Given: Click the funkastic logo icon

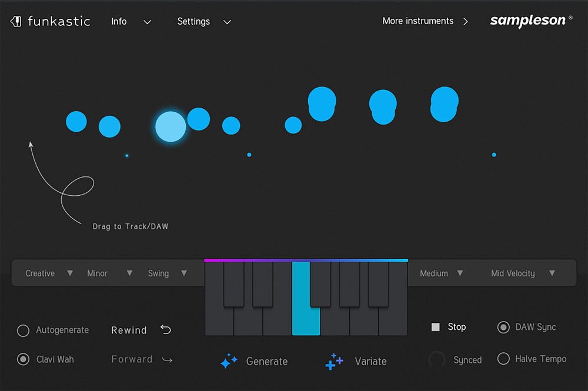Looking at the screenshot, I should click(x=16, y=21).
